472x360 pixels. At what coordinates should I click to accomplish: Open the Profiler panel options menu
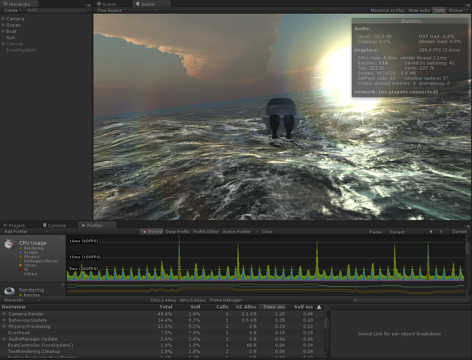(x=467, y=226)
